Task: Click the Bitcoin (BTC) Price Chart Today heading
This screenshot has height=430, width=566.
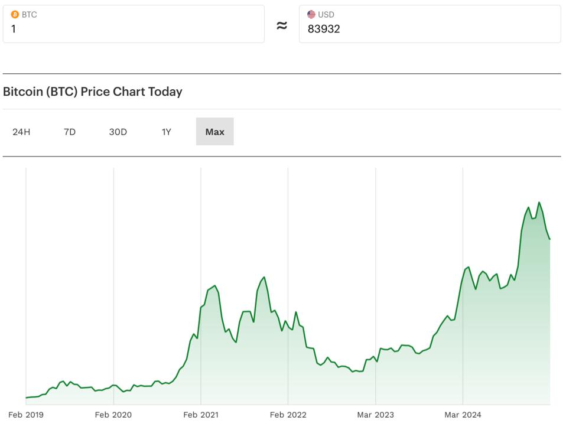Action: tap(95, 92)
